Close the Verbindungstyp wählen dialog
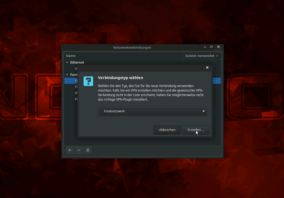The height and width of the screenshot is (198, 284). point(207,68)
